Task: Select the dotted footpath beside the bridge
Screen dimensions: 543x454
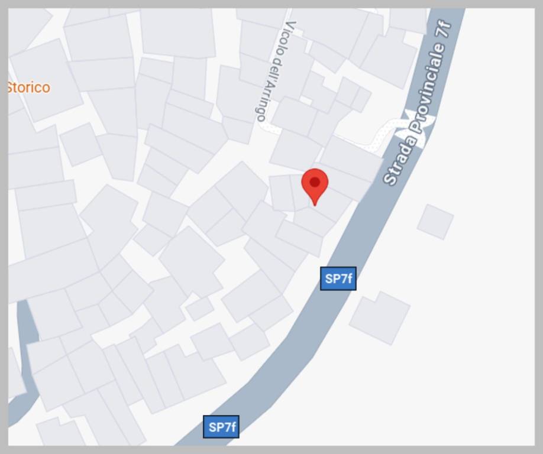Action: [382, 136]
